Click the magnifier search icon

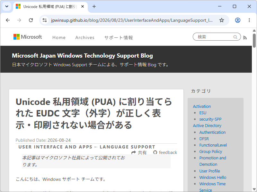pyautogui.click(x=235, y=37)
